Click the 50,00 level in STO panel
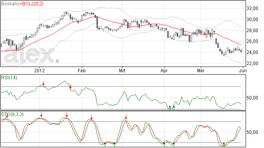Viewport: 264px width, 148px height. 252,132
